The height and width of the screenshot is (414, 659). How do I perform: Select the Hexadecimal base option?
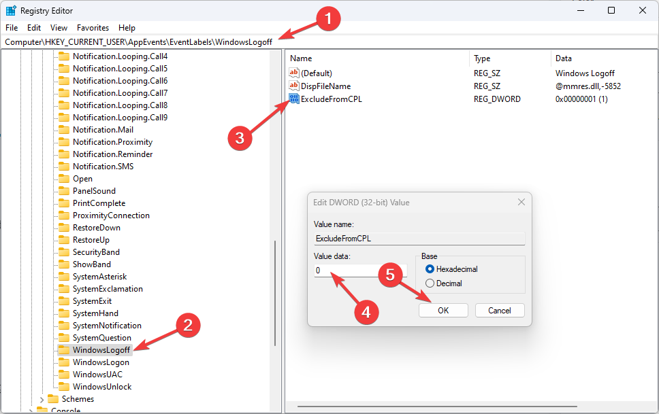click(430, 268)
